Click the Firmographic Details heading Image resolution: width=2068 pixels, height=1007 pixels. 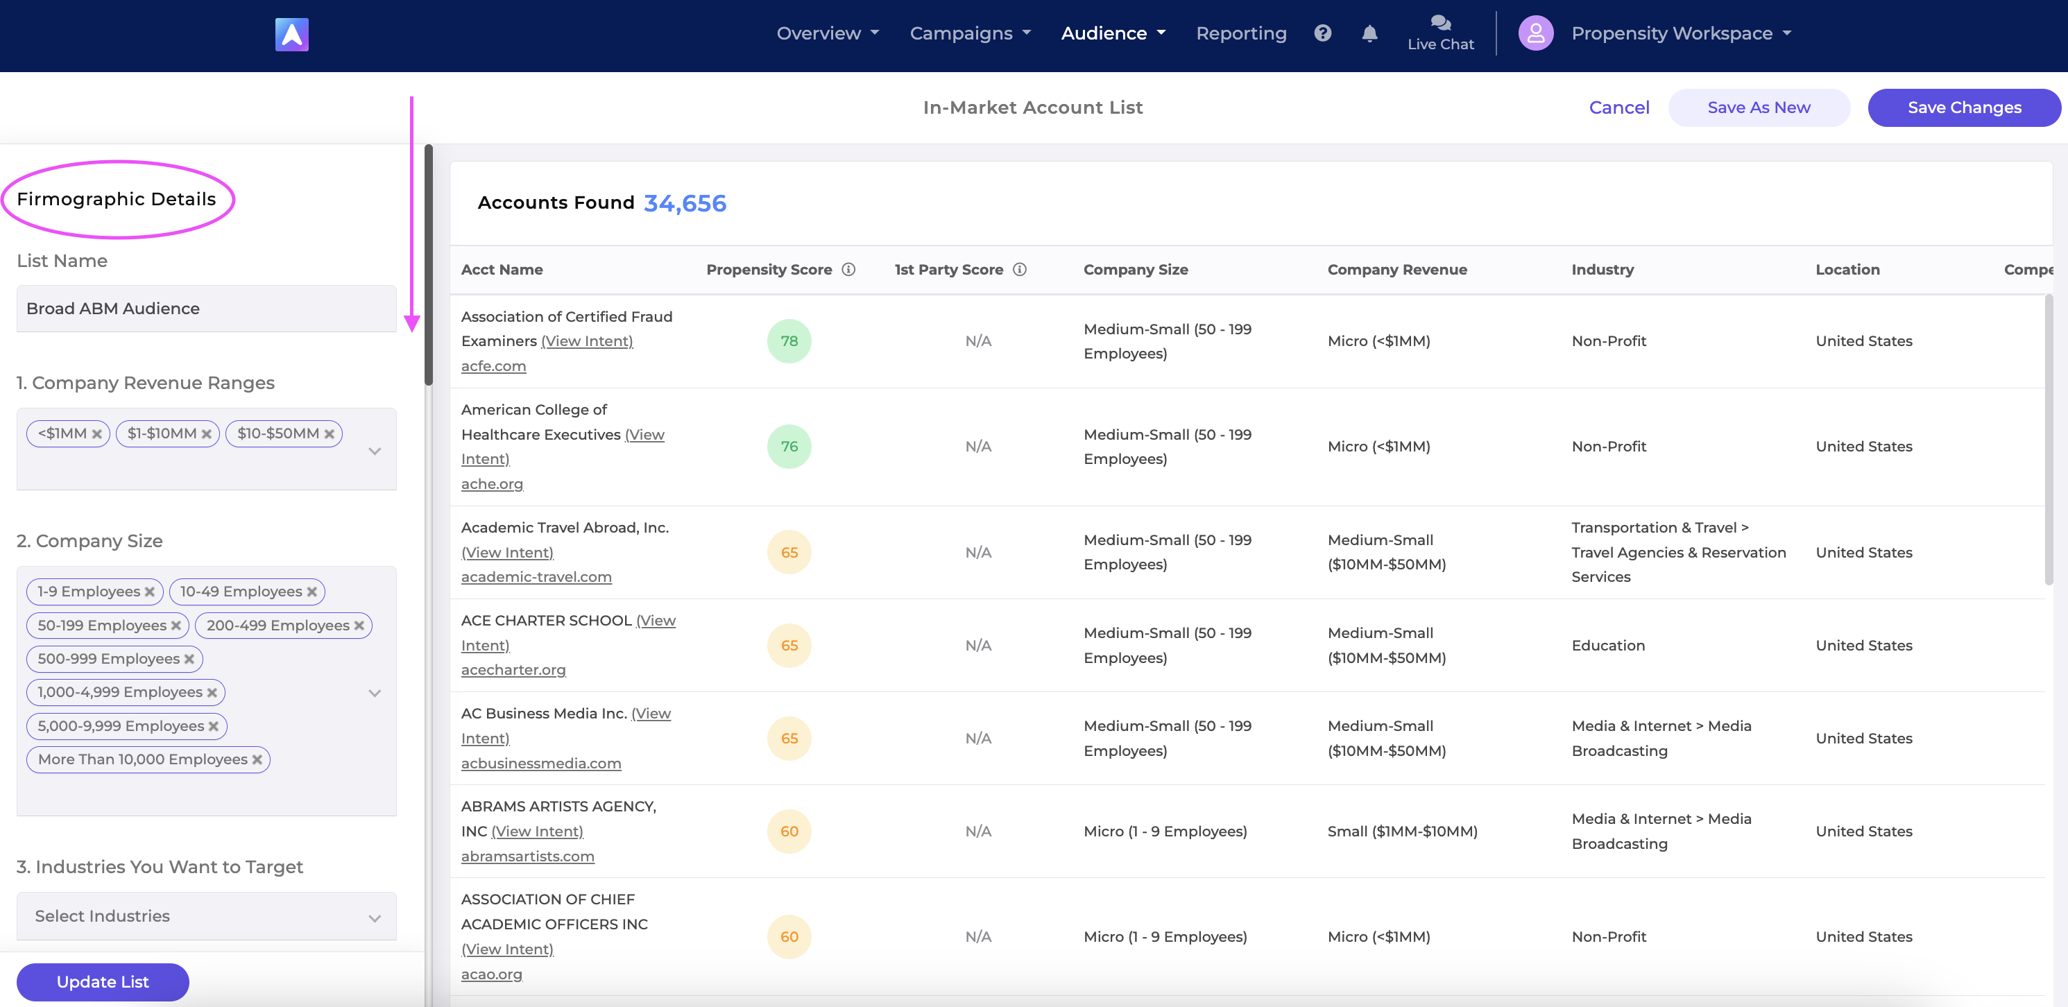pos(117,200)
